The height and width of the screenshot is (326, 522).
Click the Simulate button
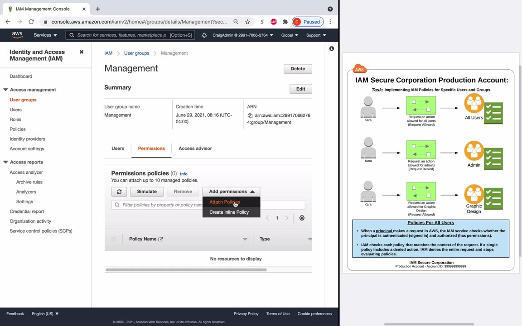point(147,192)
